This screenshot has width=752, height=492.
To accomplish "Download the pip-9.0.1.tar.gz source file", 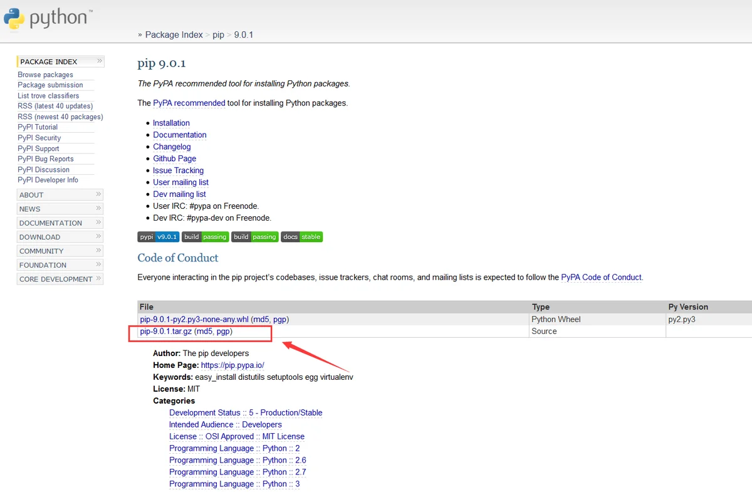I will [x=166, y=331].
